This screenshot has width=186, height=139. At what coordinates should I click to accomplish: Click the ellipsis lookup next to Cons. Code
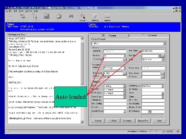(163, 74)
